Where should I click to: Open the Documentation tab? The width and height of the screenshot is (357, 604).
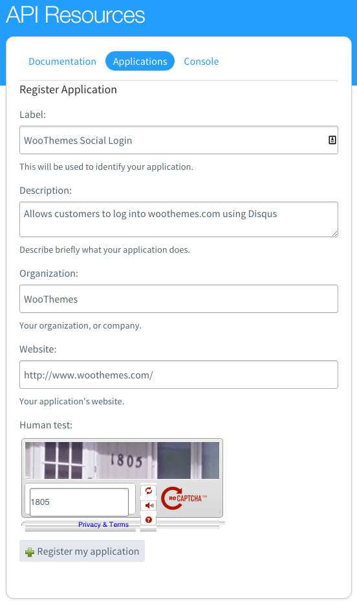[x=62, y=62]
